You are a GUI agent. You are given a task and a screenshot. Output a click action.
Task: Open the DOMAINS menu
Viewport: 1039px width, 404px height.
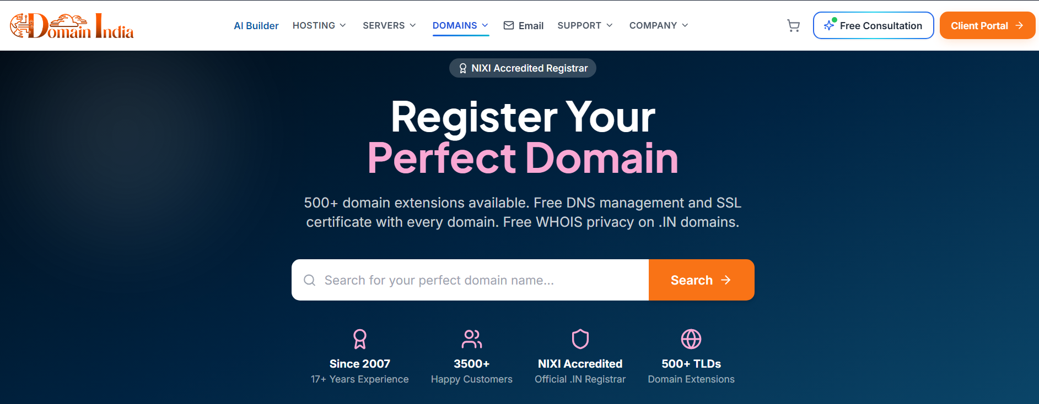(461, 25)
